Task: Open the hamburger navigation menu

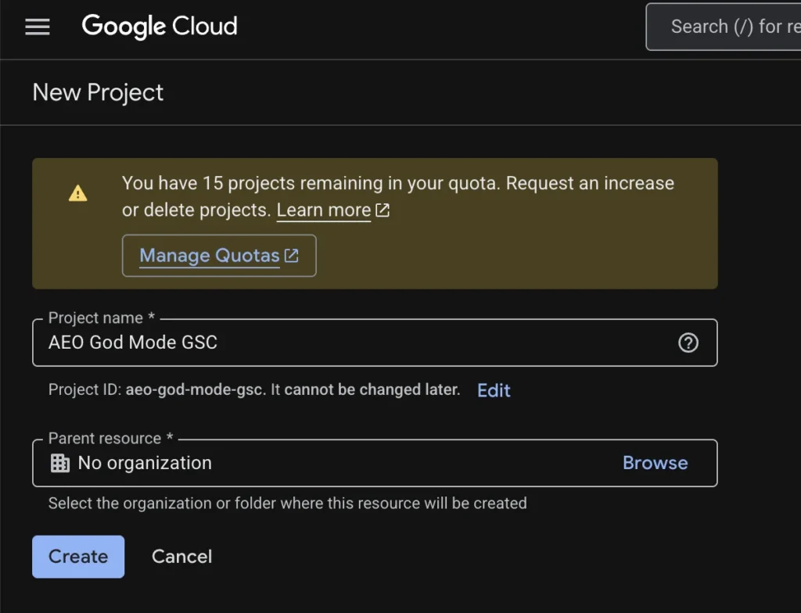Action: 38,27
